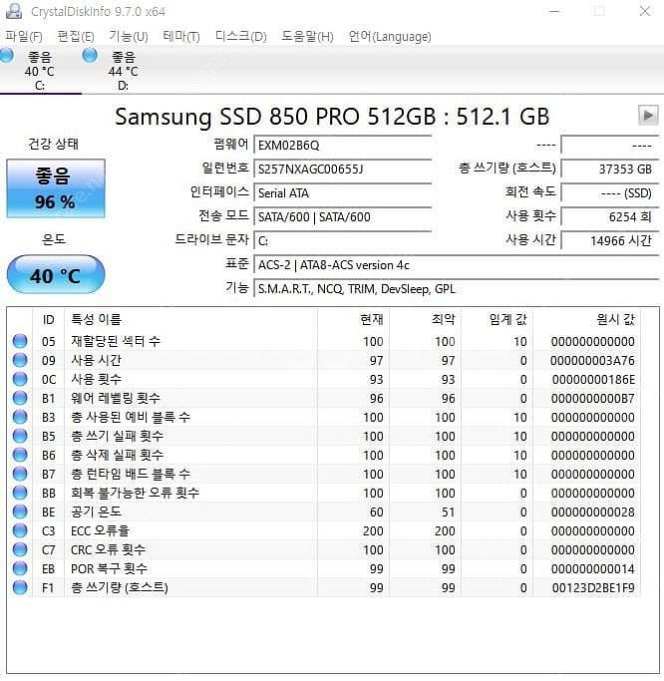Click status orb for attribute C7
The height and width of the screenshot is (681, 664).
coord(20,549)
